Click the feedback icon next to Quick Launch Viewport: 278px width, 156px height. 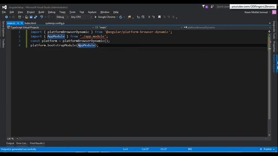[212, 6]
